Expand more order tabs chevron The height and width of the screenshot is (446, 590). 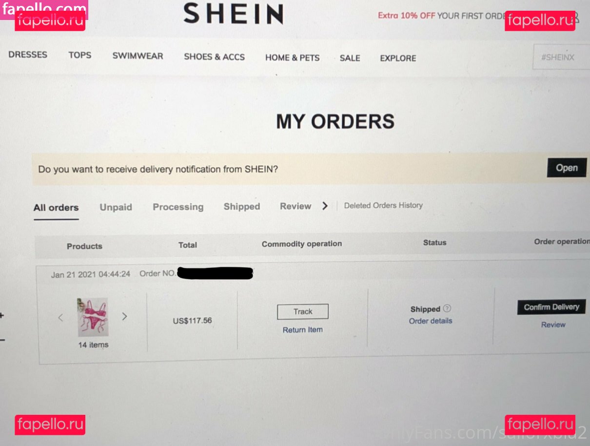point(325,206)
